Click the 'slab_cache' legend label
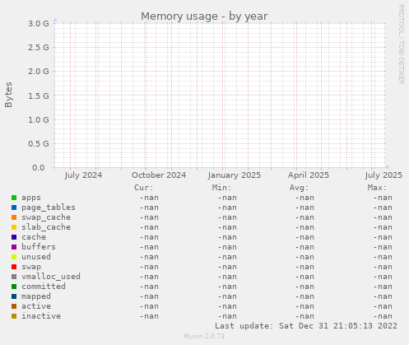Viewport: 409px width, 345px height. [46, 227]
